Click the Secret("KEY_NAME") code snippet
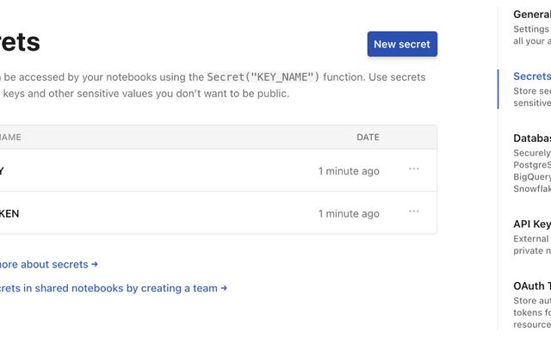The width and height of the screenshot is (551, 344). click(263, 77)
